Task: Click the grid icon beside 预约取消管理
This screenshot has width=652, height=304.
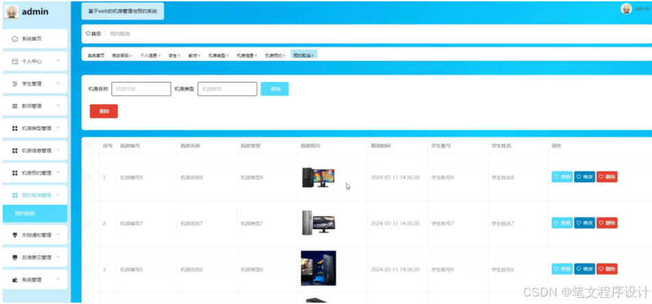Action: (15, 195)
